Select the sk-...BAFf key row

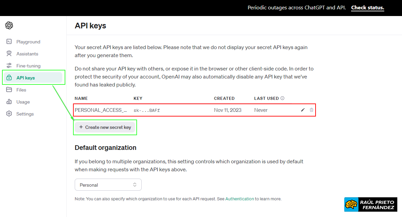click(147, 110)
